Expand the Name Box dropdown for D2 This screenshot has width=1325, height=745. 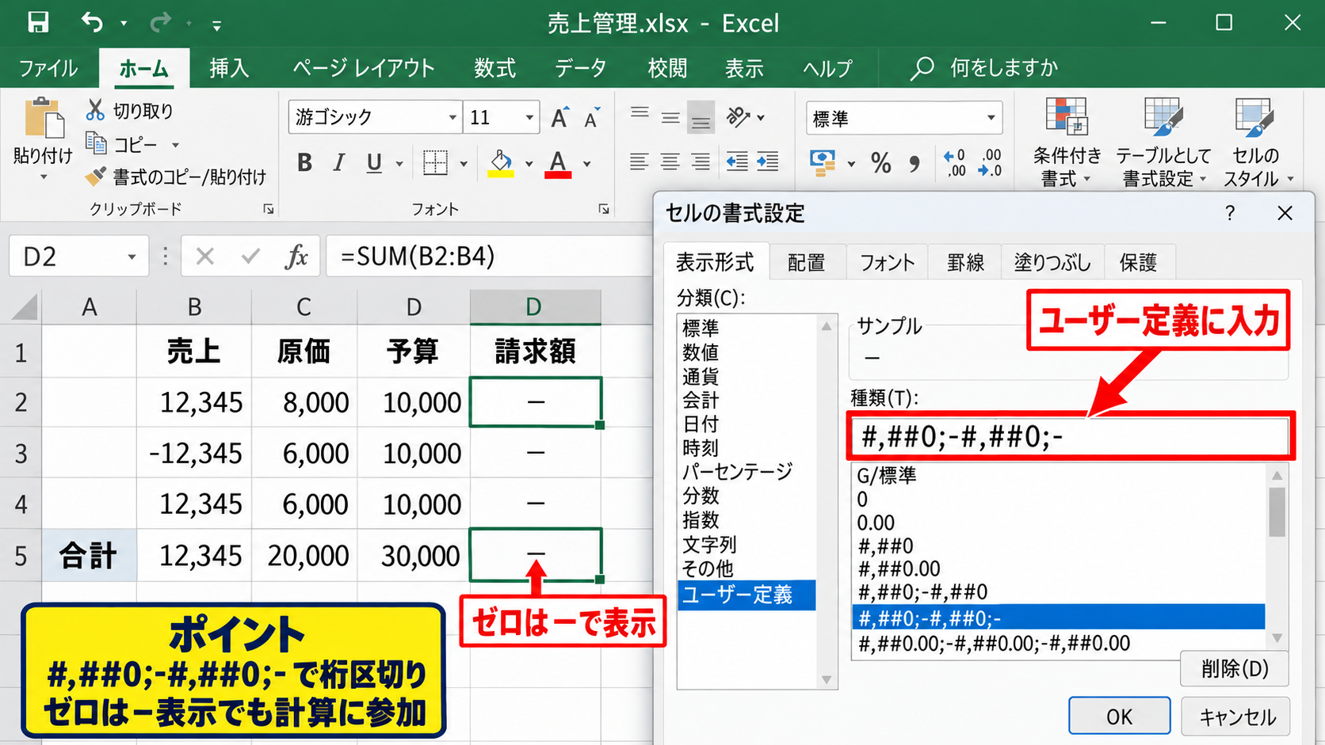click(132, 257)
